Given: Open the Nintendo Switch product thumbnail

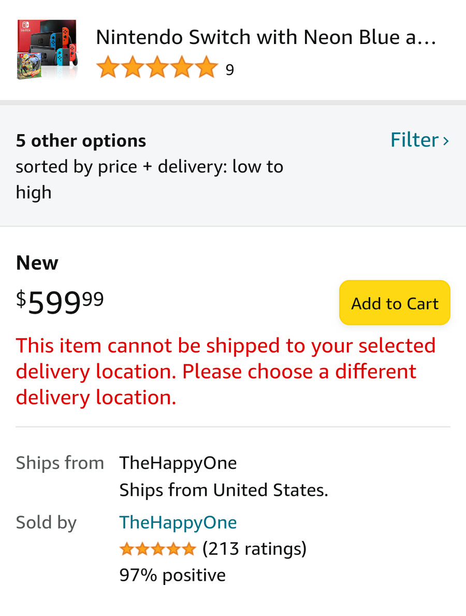Looking at the screenshot, I should tap(47, 50).
